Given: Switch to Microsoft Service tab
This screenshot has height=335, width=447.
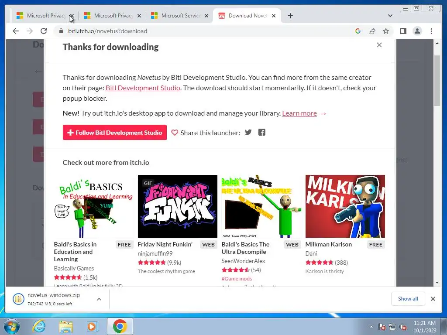Looking at the screenshot, I should pyautogui.click(x=179, y=16).
